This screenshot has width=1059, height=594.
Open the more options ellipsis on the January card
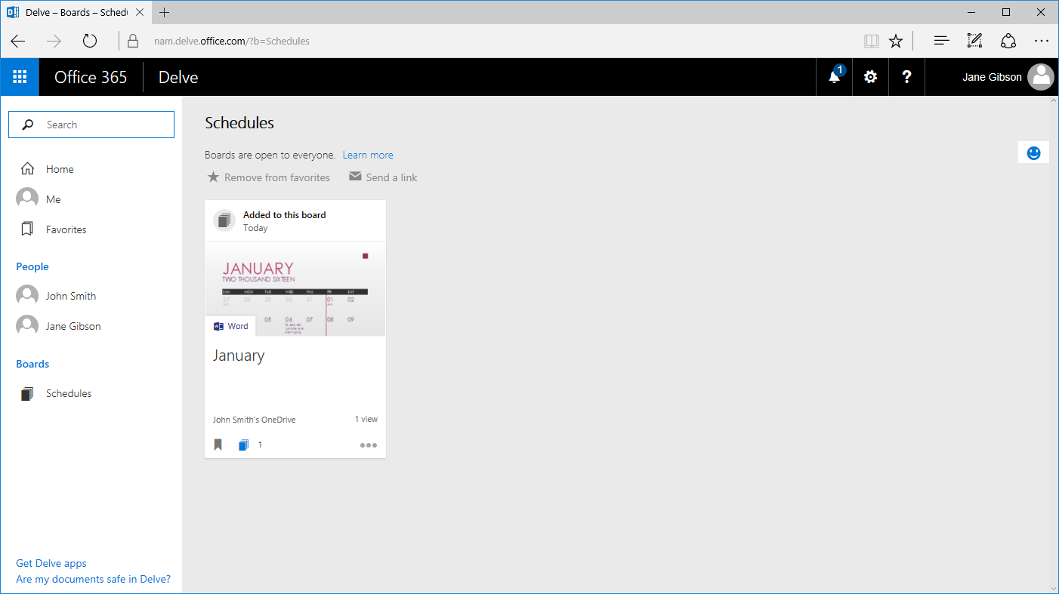tap(369, 445)
